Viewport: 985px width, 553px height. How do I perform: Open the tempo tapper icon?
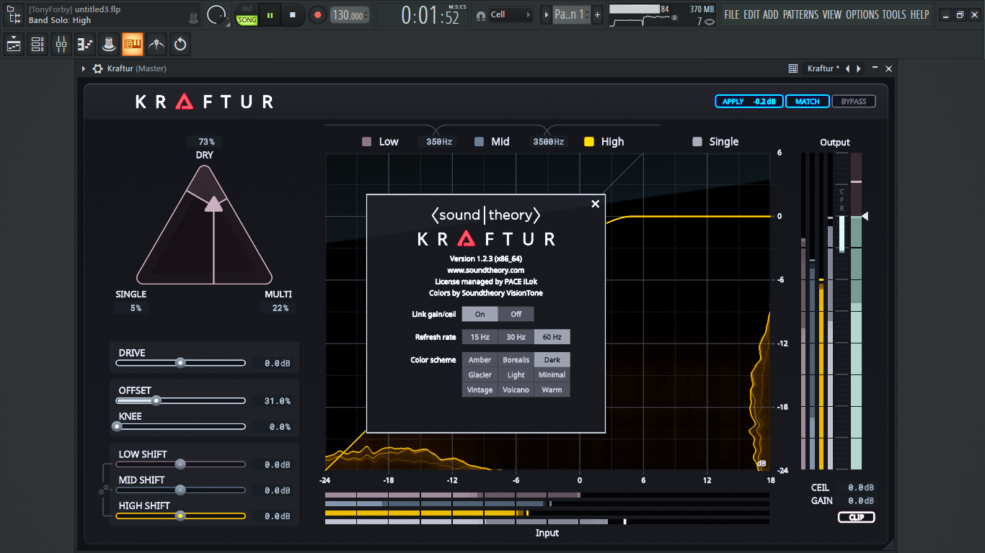tap(156, 45)
